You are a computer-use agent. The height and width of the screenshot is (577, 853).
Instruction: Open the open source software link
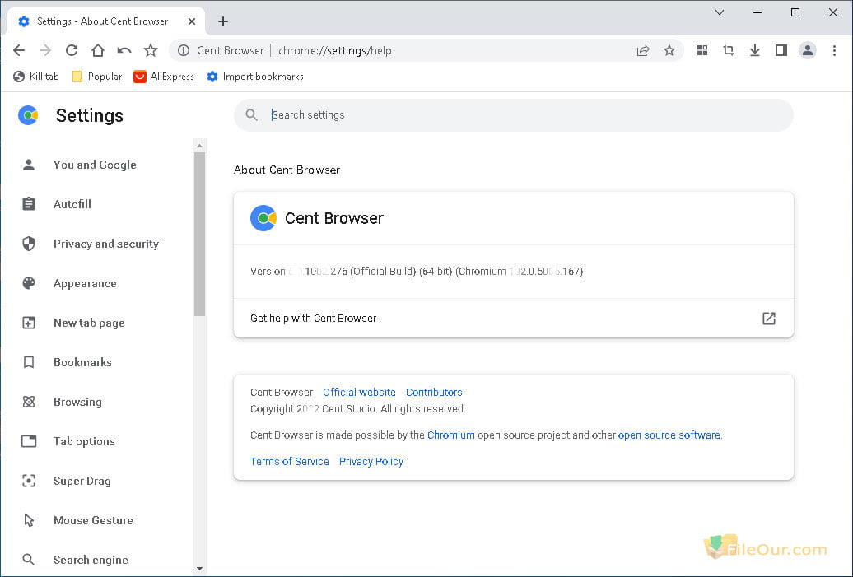[x=669, y=435]
